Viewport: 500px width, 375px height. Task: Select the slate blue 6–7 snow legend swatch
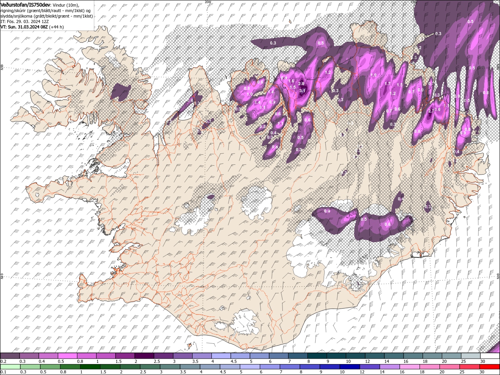pos(279,356)
